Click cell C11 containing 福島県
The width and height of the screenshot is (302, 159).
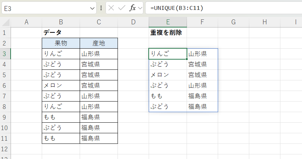tap(99, 138)
